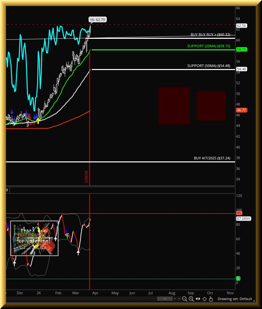Screen dimensions: 262x309
Task: Click the 3/26/26 vertical line date label
Action: 86,177
